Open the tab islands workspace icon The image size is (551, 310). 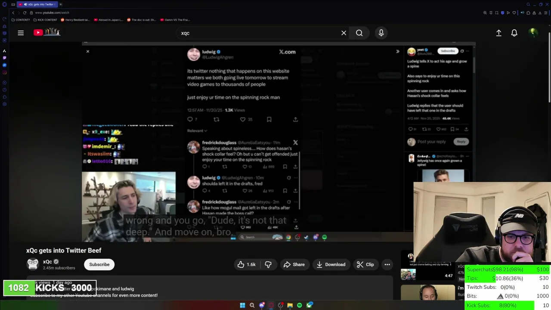point(13,4)
